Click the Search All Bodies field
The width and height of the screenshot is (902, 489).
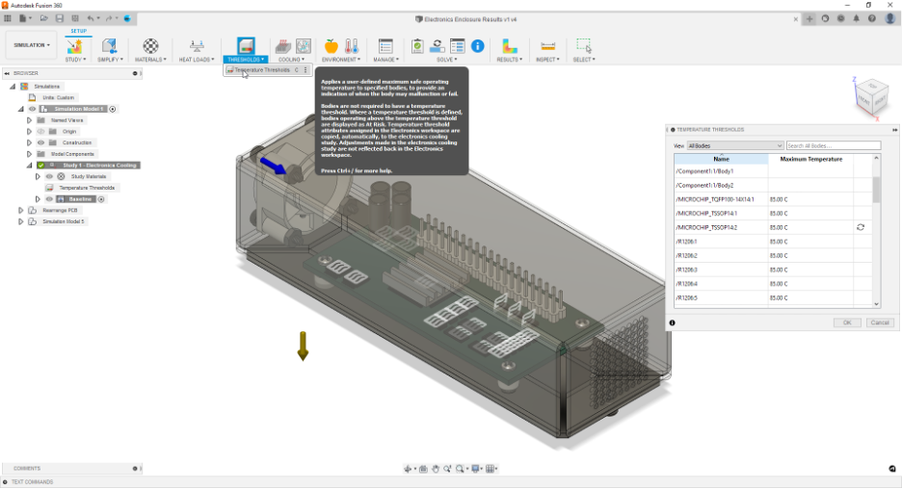[x=833, y=146]
